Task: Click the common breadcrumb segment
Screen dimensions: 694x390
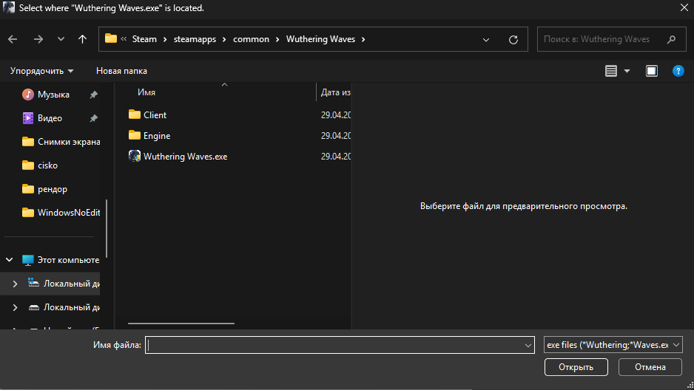Action: [251, 39]
